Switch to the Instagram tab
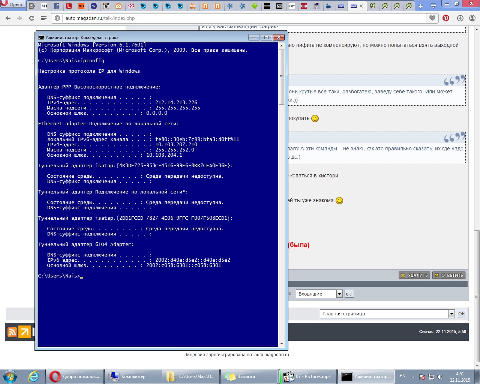 pyautogui.click(x=106, y=6)
